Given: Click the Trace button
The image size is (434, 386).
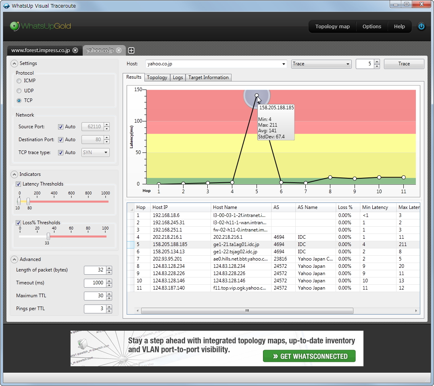Looking at the screenshot, I should click(x=404, y=64).
